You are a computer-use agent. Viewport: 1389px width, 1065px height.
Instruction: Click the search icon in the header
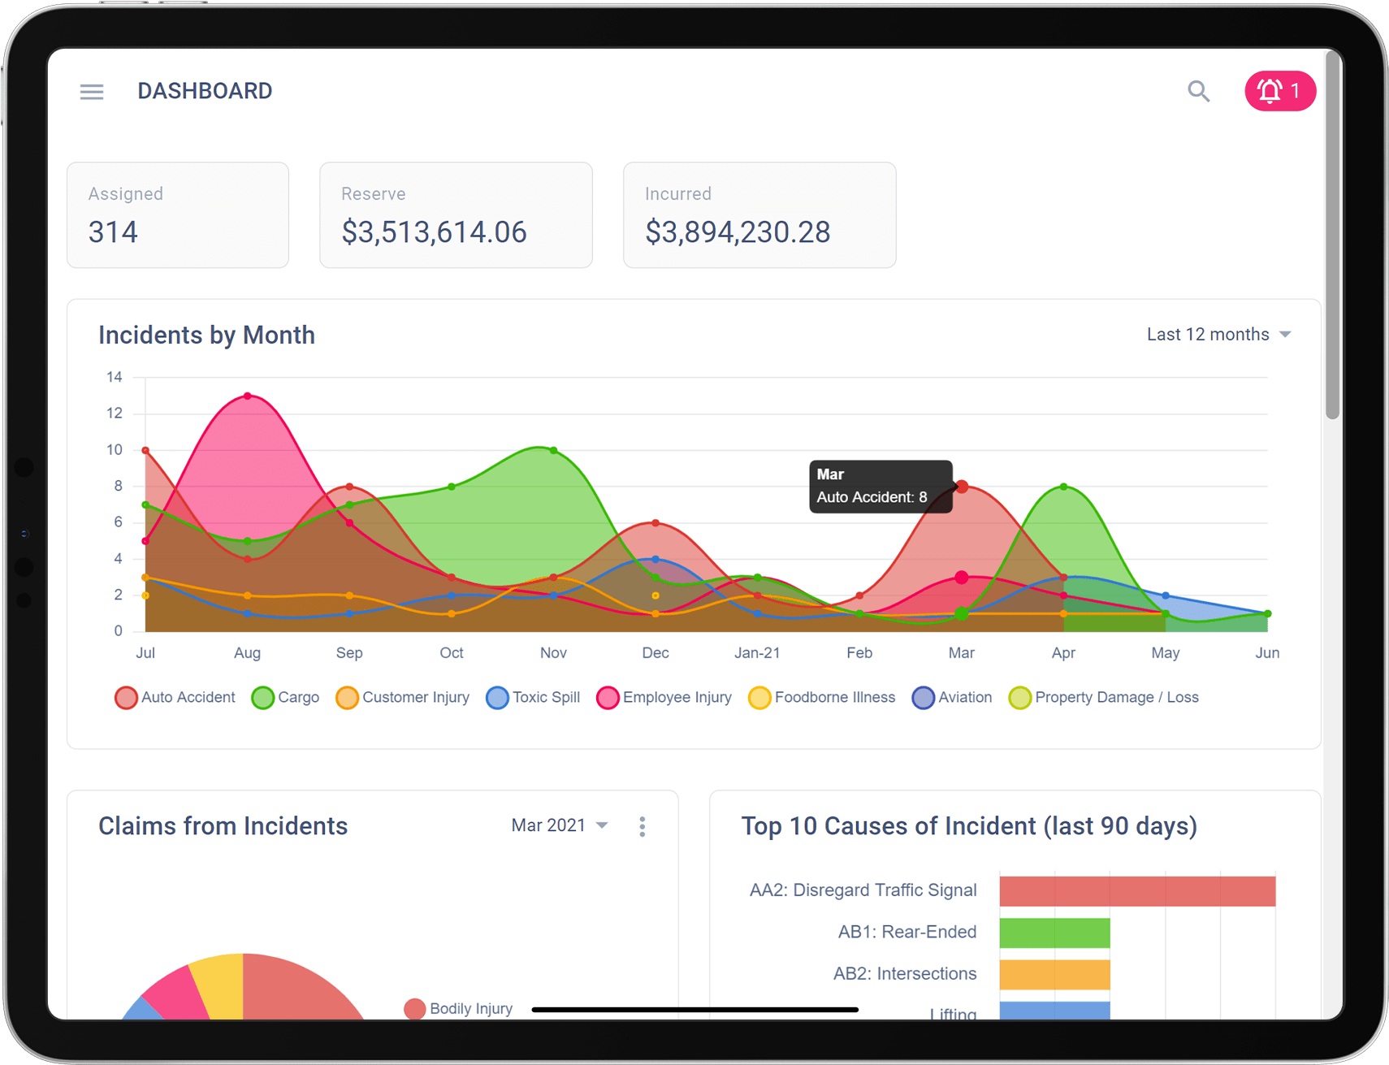(1199, 91)
